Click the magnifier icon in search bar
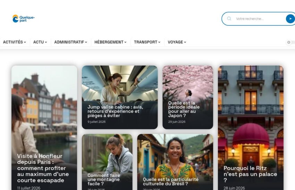Screen dimensions: 295x190 tap(229, 19)
